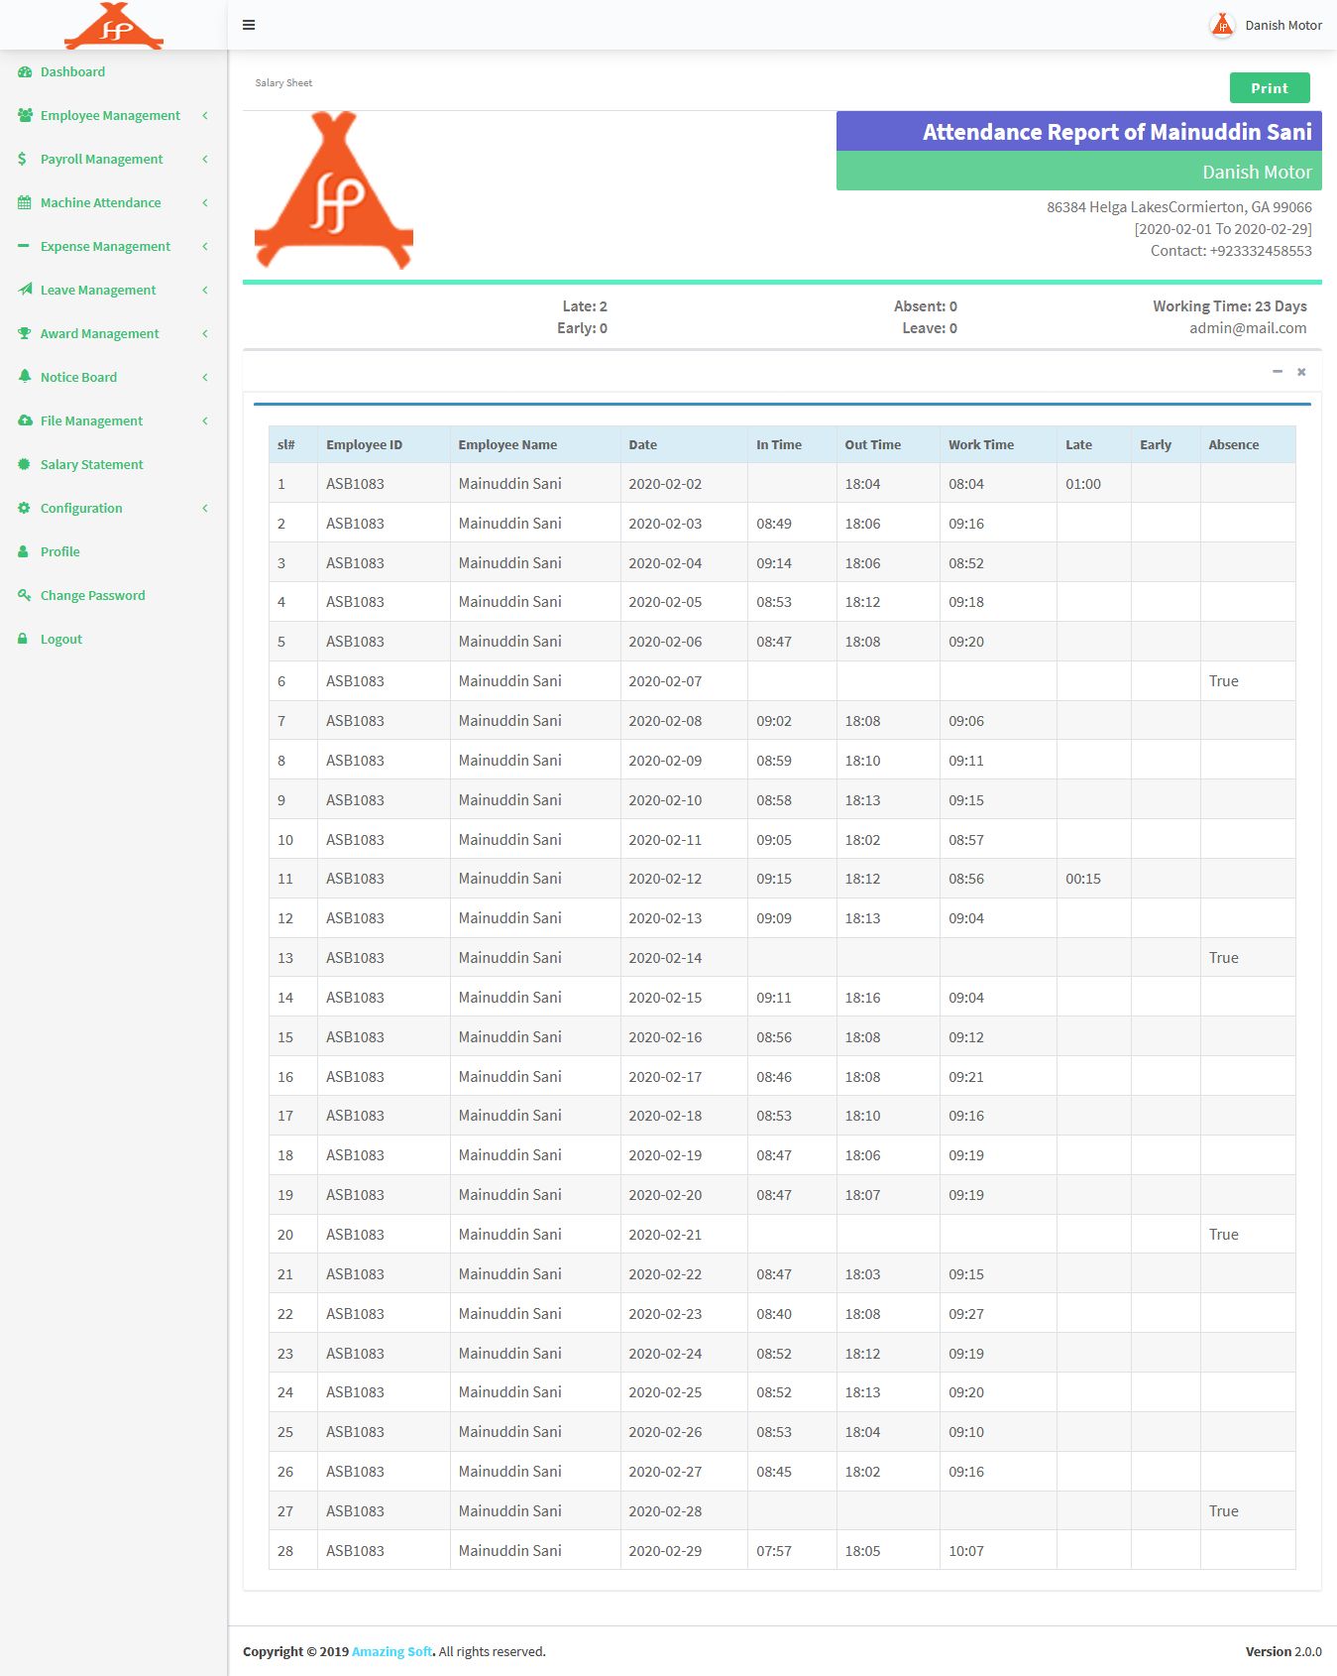
Task: Expand Payroll Management submenu chevron
Action: (x=205, y=159)
